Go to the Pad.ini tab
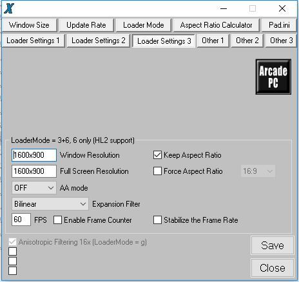 [279, 25]
